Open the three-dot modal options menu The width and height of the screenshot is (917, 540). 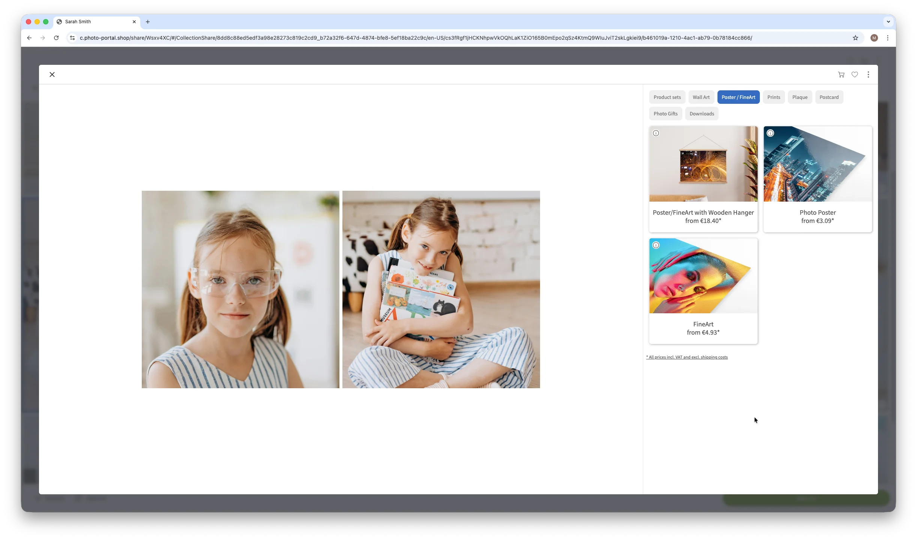(x=868, y=75)
